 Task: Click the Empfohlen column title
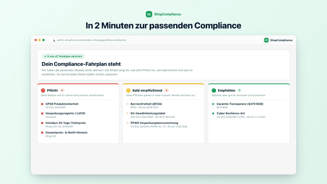226,90
